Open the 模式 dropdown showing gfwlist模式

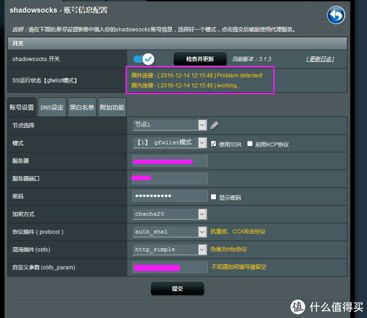point(169,142)
